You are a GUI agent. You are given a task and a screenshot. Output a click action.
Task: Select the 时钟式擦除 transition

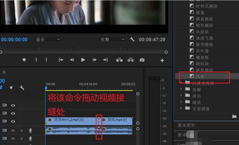(x=207, y=6)
